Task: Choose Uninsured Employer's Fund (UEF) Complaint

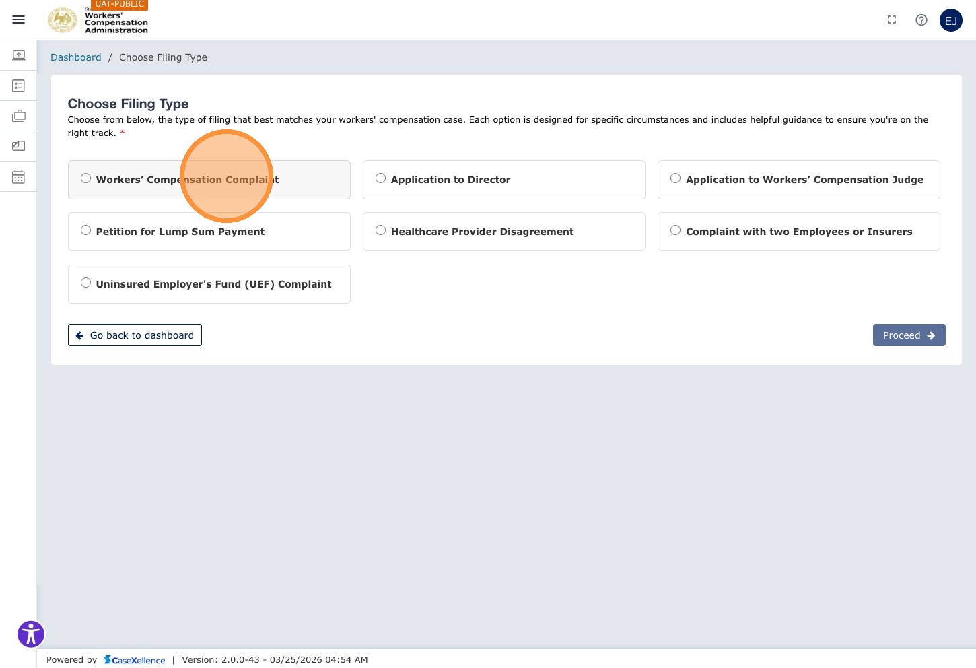Action: point(209,284)
